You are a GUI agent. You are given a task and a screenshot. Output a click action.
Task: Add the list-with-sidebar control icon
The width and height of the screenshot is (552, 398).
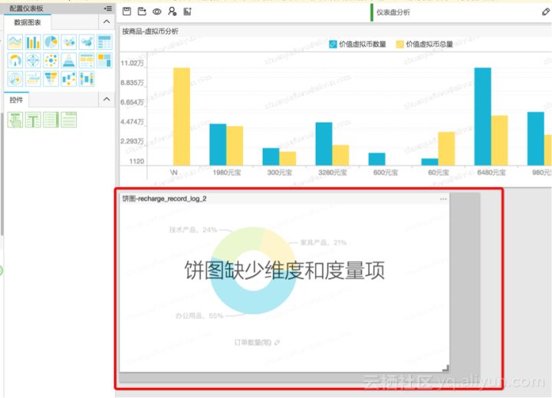[x=51, y=120]
